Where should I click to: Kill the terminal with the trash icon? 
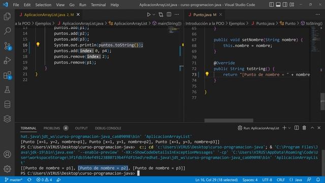[304, 128]
